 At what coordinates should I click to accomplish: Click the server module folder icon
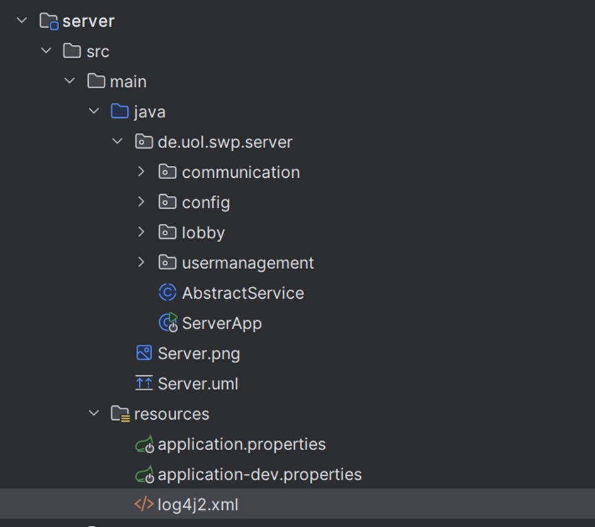(49, 21)
